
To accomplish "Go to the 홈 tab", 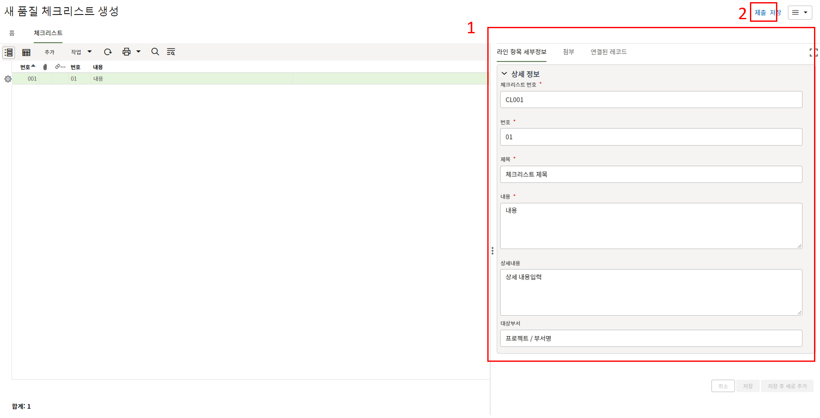I will click(x=12, y=33).
